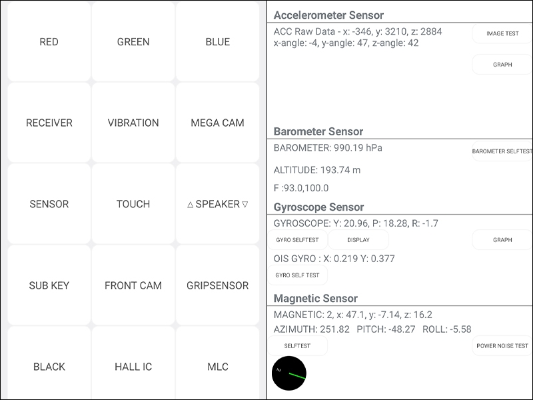Click the accelerometer IMAGE TEST button
Screen dimensions: 533x400
tap(502, 33)
